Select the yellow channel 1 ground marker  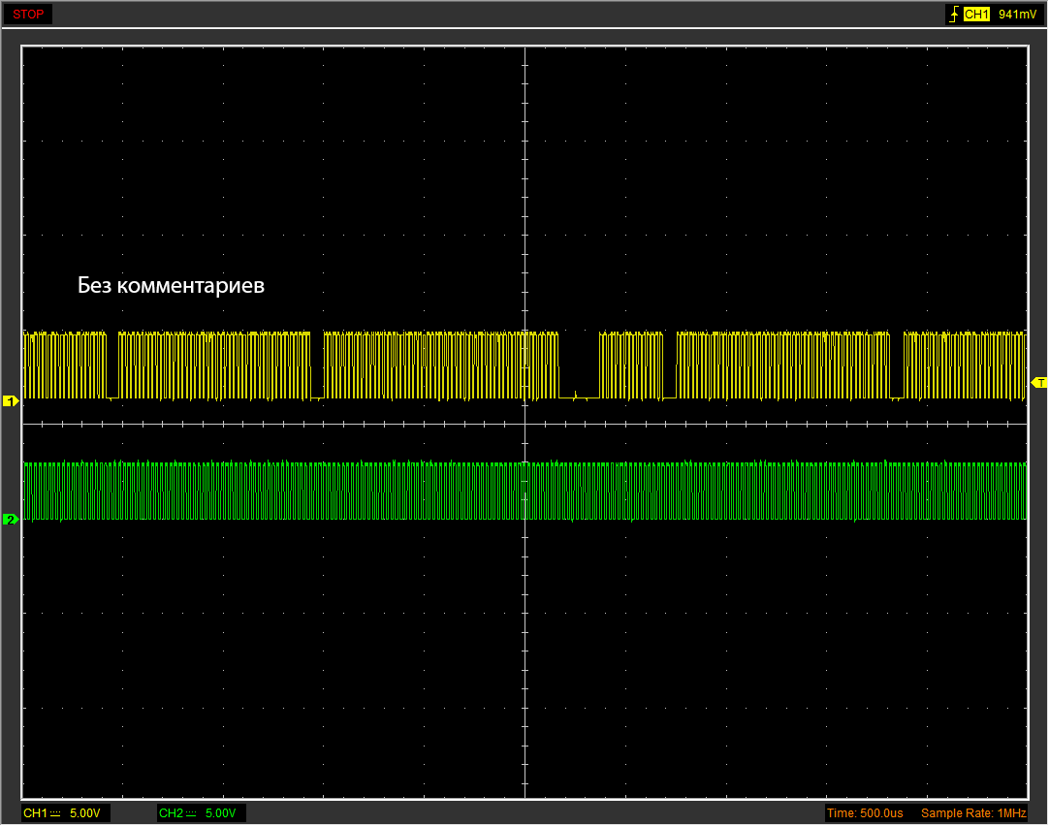pos(11,401)
